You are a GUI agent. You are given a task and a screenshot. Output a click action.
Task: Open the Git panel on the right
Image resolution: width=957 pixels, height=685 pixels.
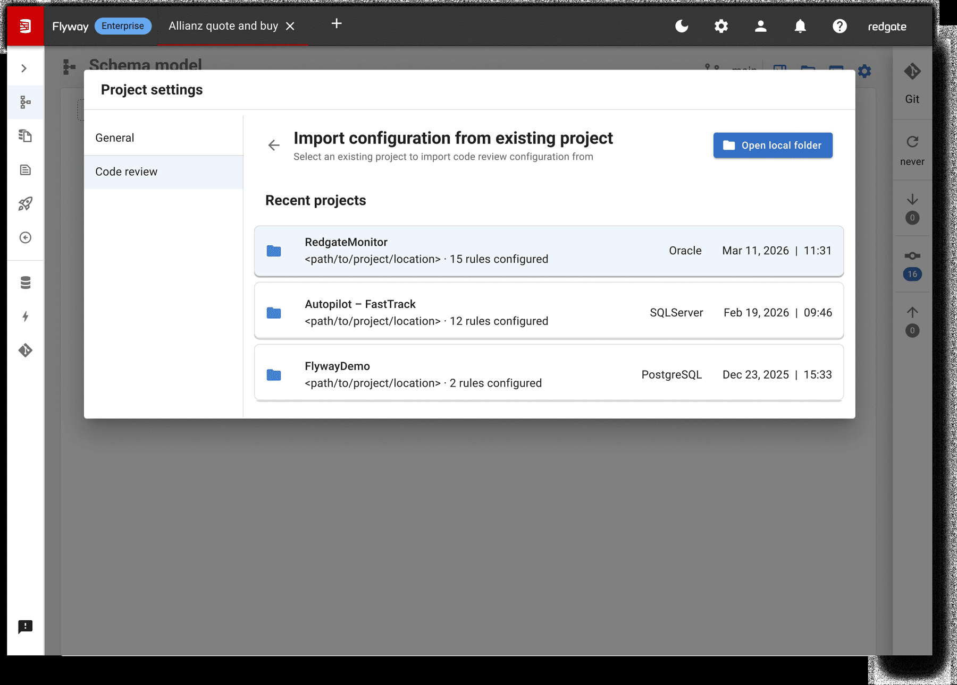coord(912,83)
